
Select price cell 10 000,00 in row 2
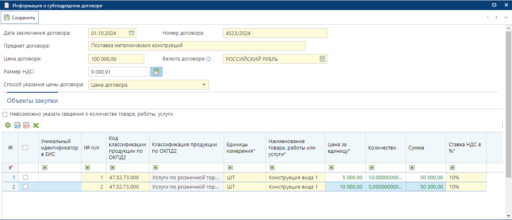pyautogui.click(x=345, y=187)
